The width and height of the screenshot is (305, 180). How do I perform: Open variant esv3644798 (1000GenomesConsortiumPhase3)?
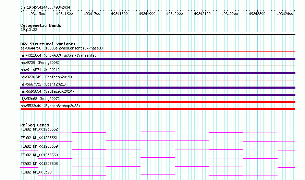pos(62,48)
